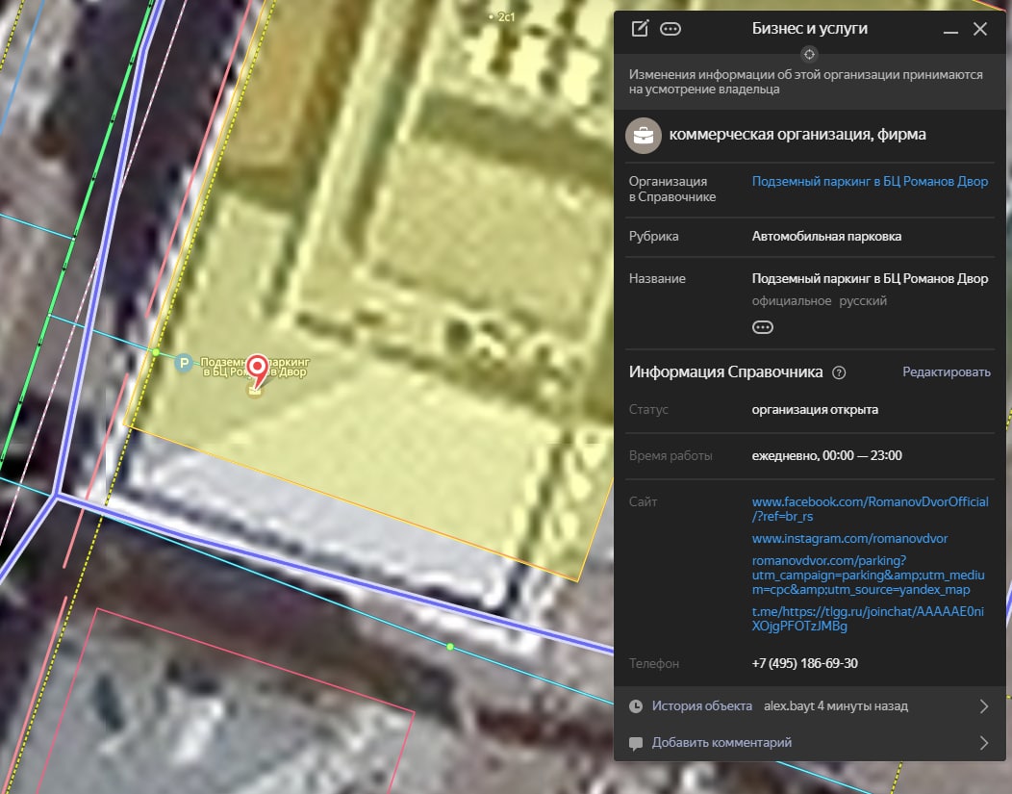The height and width of the screenshot is (794, 1012).
Task: Expand Добавить комментарий row chevron
Action: click(983, 743)
